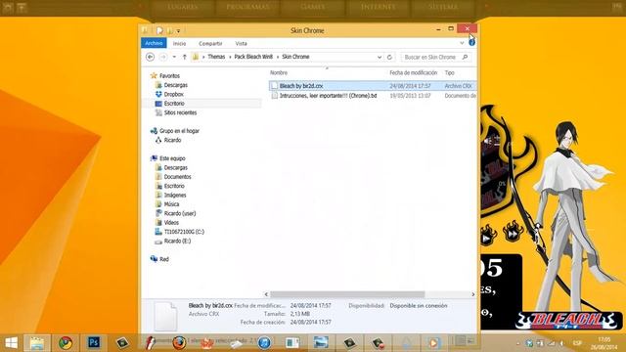626x352 pixels.
Task: Click the search magnifier icon
Action: click(x=465, y=57)
